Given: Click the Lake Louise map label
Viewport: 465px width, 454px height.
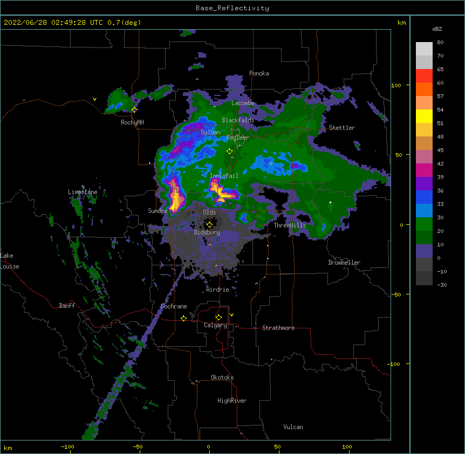Looking at the screenshot, I should (x=10, y=261).
